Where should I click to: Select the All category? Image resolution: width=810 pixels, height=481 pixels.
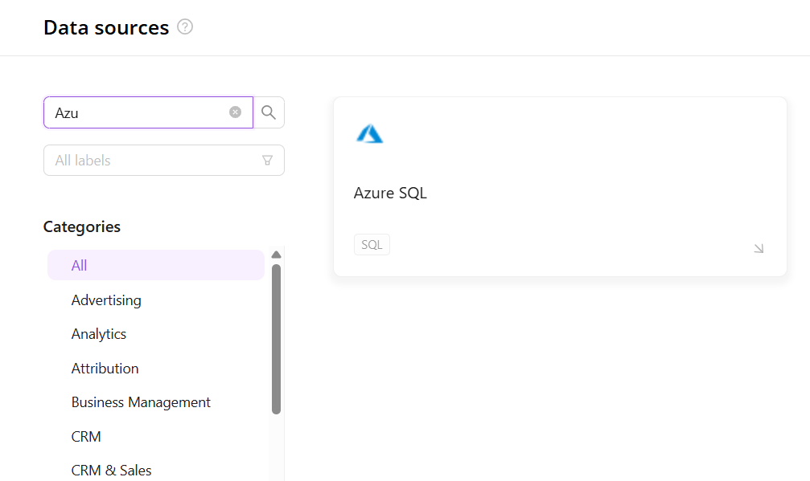tap(79, 266)
